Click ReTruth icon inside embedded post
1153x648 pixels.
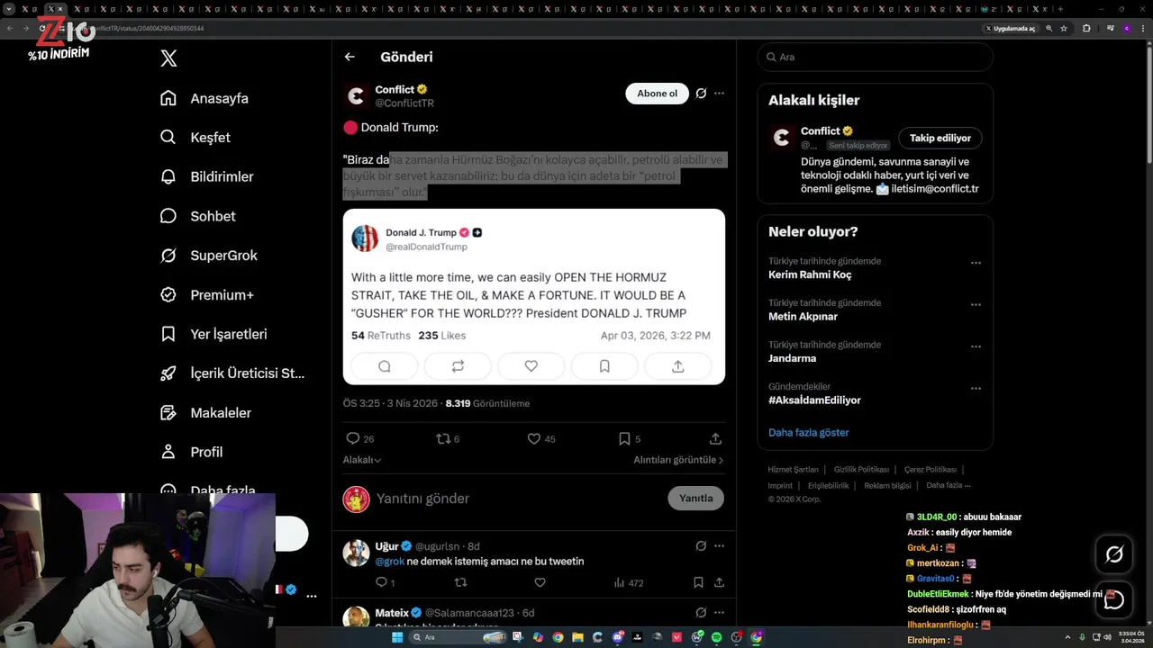point(458,366)
